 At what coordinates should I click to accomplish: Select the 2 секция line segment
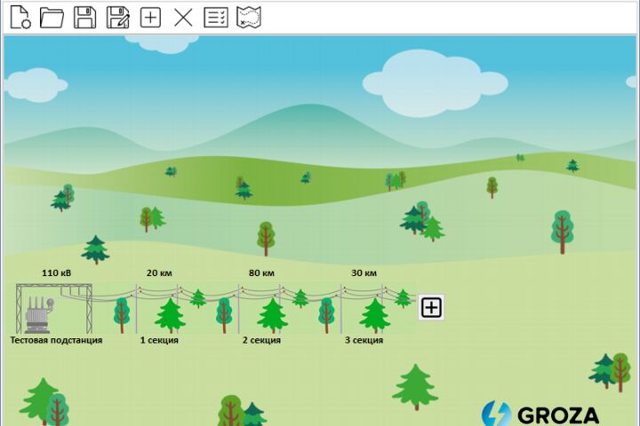[261, 309]
